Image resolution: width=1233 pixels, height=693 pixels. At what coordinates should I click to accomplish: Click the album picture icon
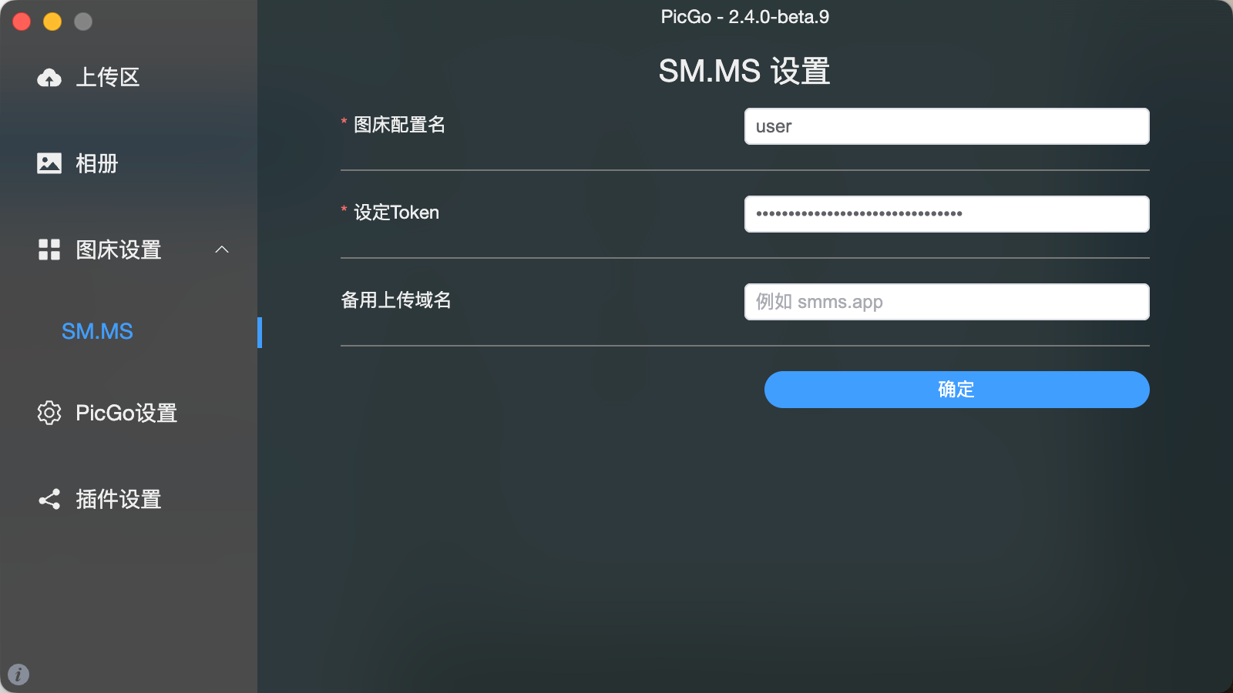(49, 163)
